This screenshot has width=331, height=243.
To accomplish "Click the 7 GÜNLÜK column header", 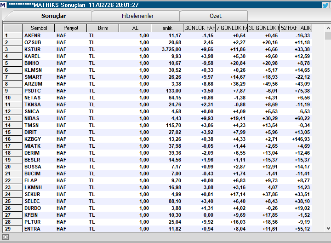I will point(232,28).
